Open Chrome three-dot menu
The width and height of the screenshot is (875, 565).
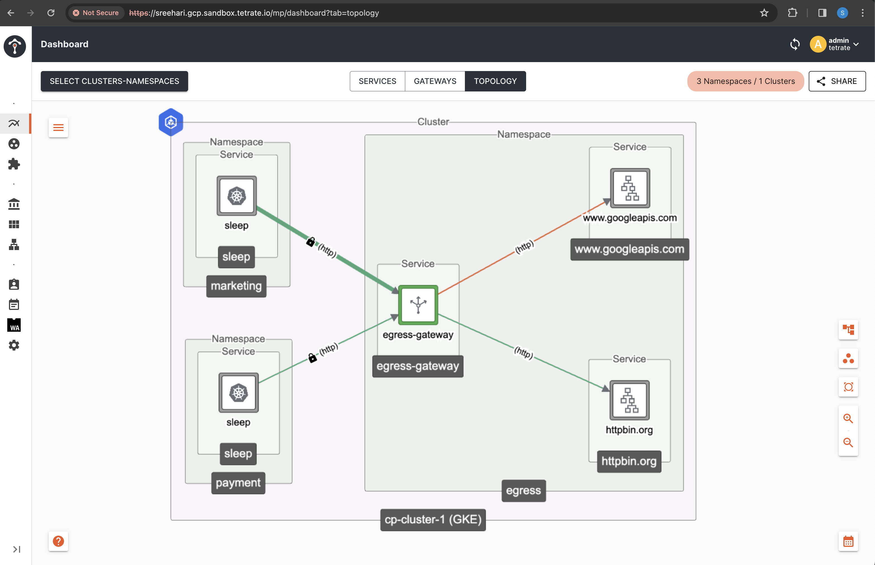click(x=862, y=13)
